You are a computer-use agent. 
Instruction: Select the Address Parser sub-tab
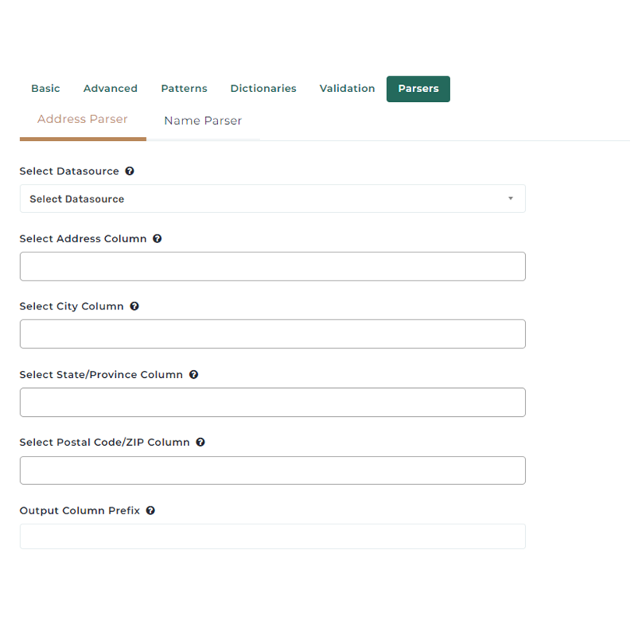tap(83, 120)
